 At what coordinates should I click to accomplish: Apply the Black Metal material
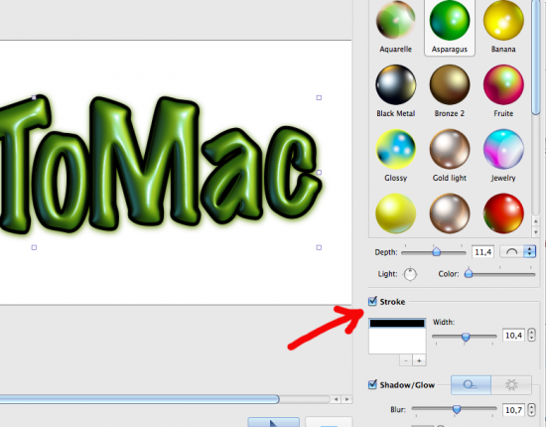(x=395, y=84)
